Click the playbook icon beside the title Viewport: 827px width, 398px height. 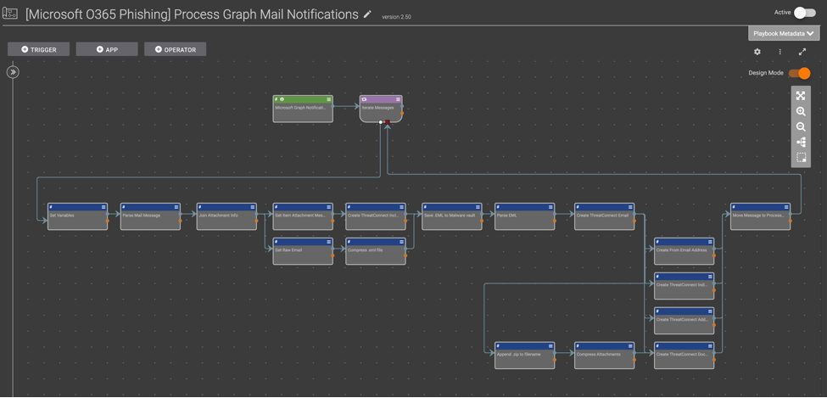pos(10,14)
